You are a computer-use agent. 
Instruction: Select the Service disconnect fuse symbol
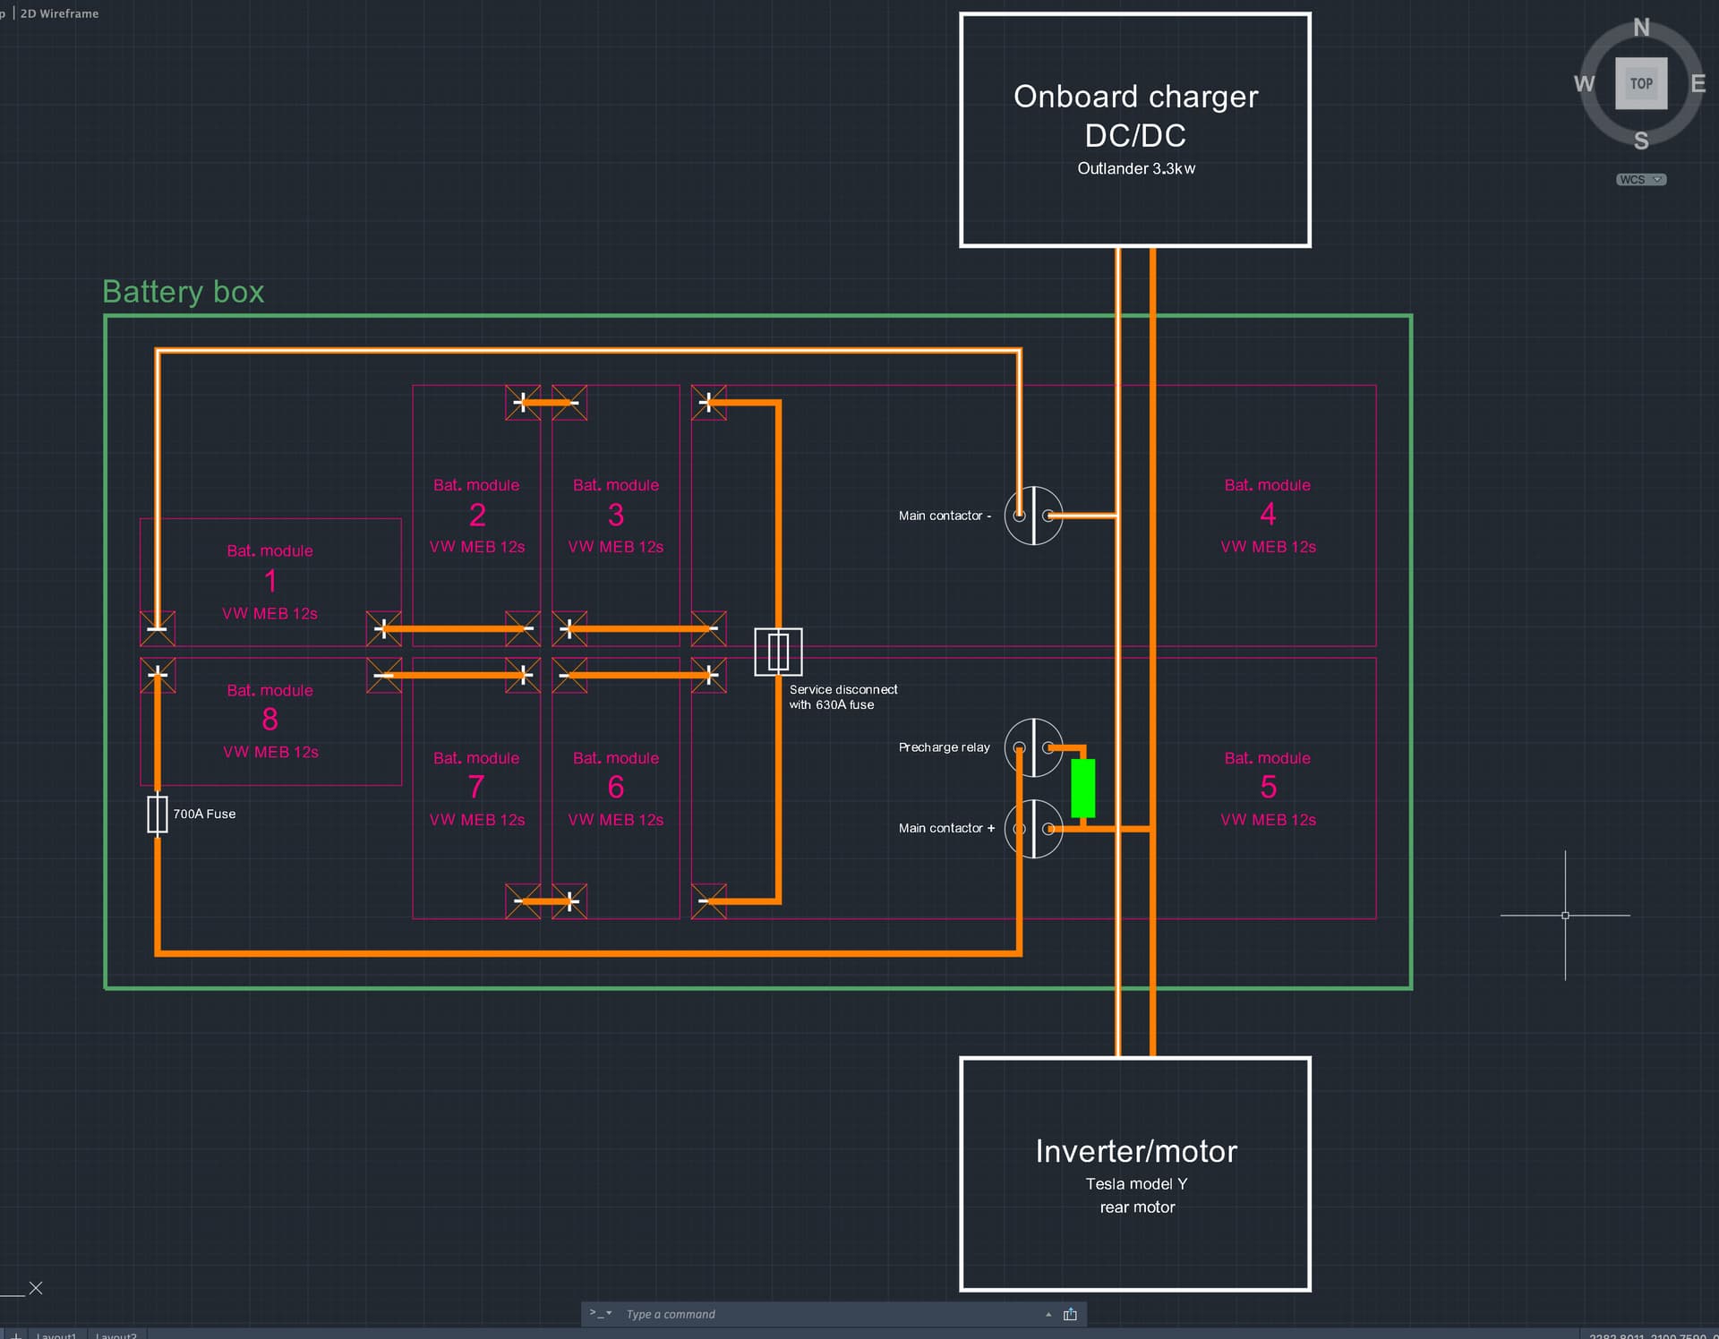click(778, 652)
